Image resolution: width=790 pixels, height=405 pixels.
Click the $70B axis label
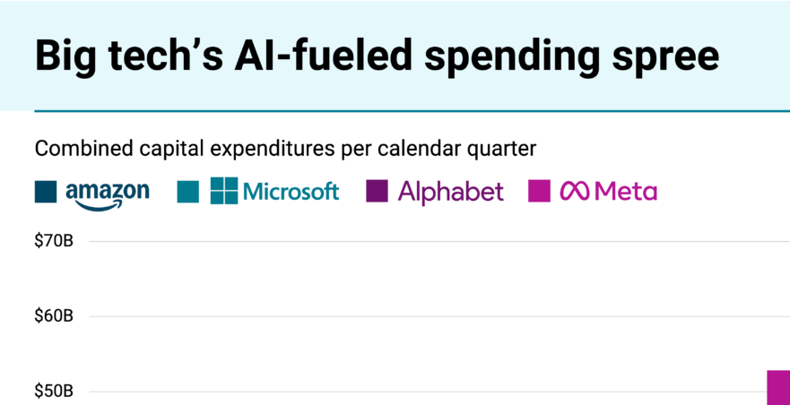pyautogui.click(x=54, y=241)
